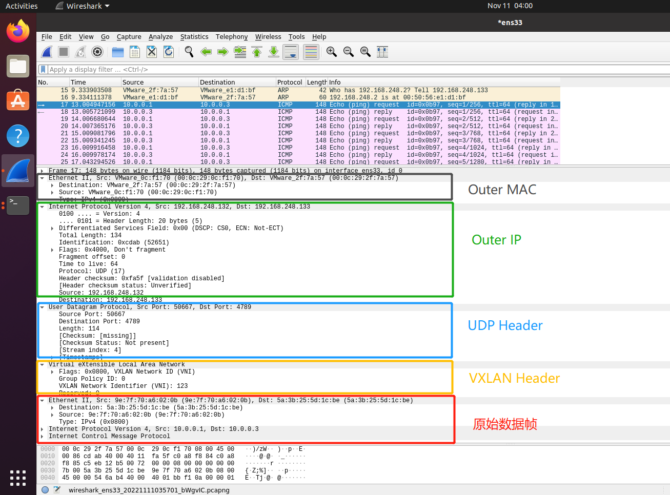Expand VXLAN Flags: 0x0800 row
Screen dimensions: 670x495
click(52, 372)
